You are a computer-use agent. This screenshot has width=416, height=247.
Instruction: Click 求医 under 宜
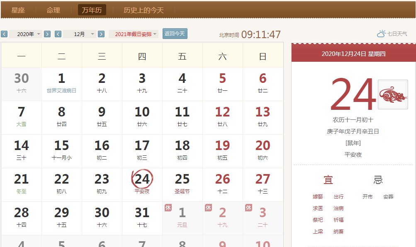[318, 208]
